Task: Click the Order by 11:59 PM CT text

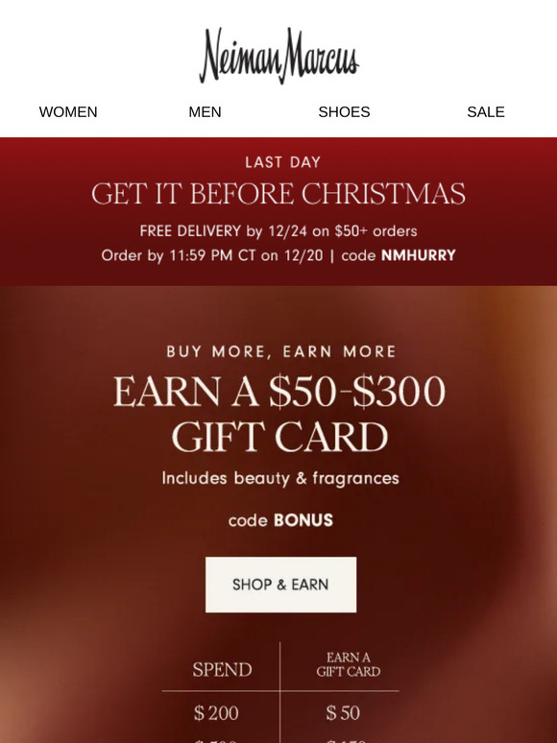Action: coord(212,256)
